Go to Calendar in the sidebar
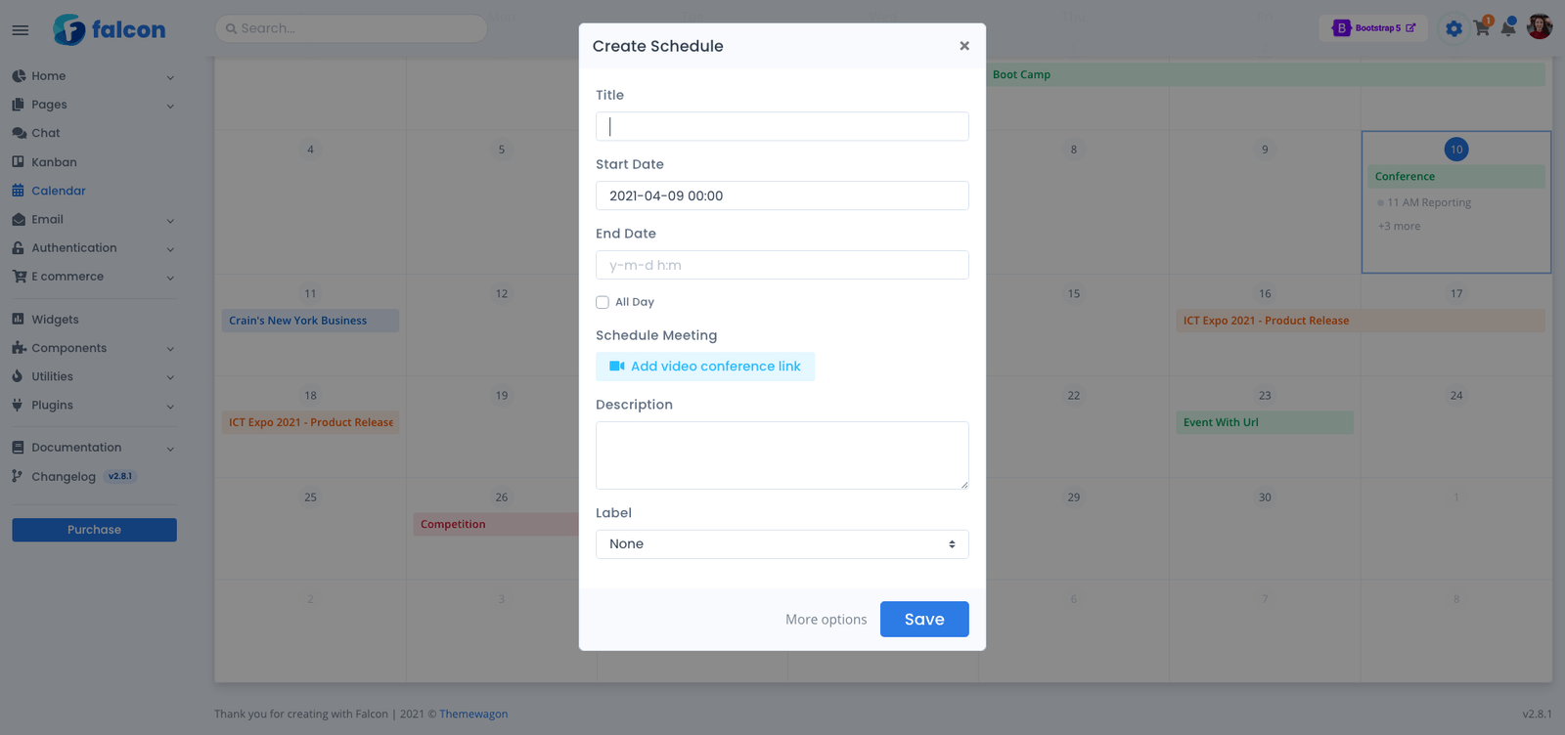This screenshot has height=735, width=1565. 58,191
